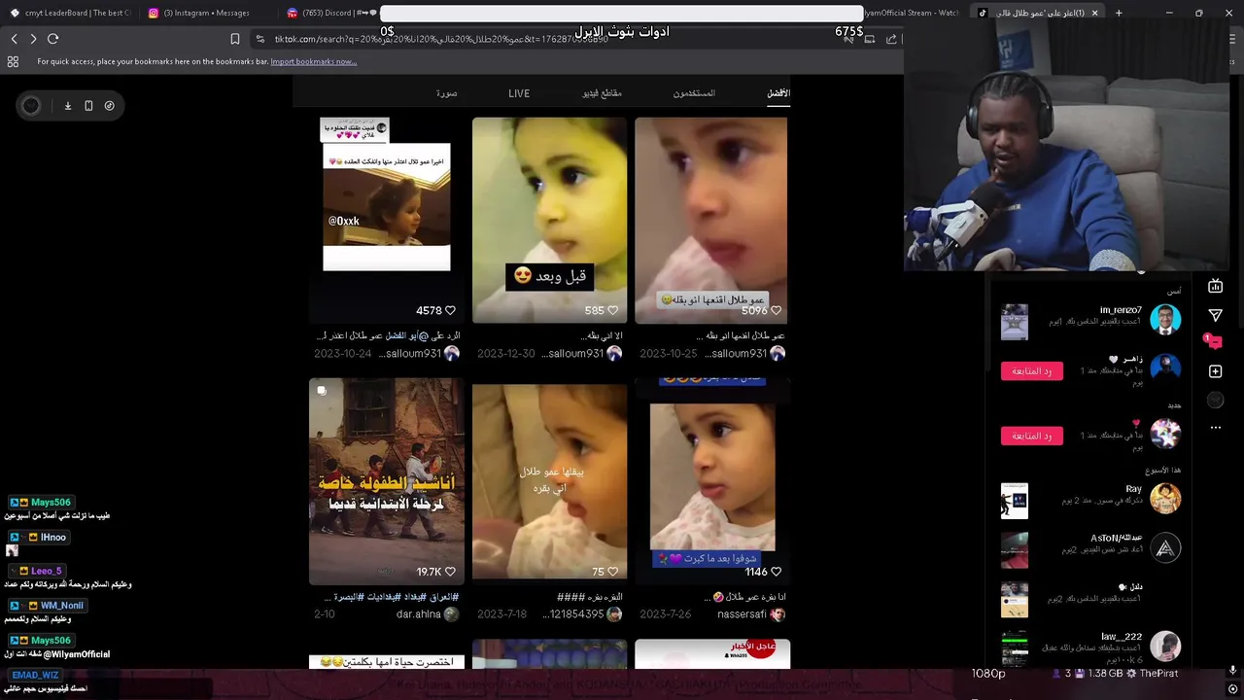Screen dimensions: 1244x700
Task: Switch to the cmyt LeaderBoard browser tab
Action: click(x=70, y=13)
